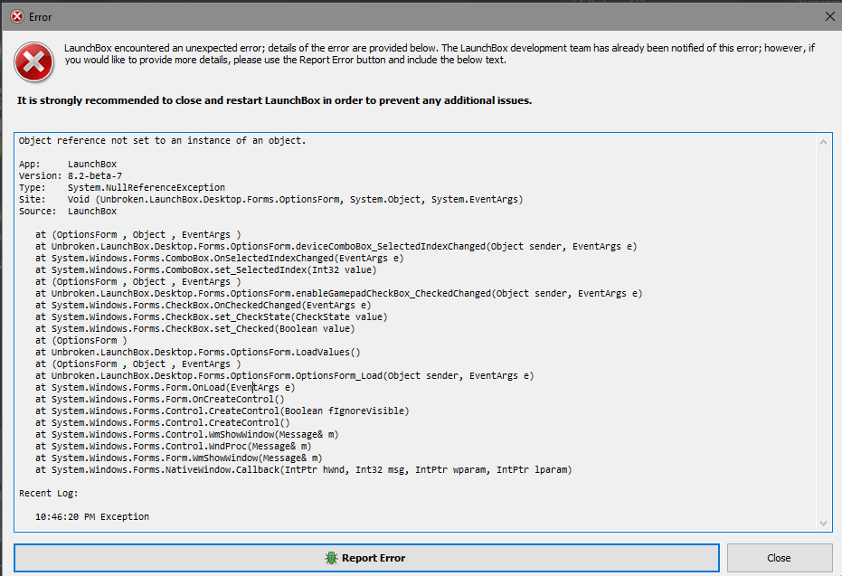Click the error details vertical scrollbar track

coord(823,335)
